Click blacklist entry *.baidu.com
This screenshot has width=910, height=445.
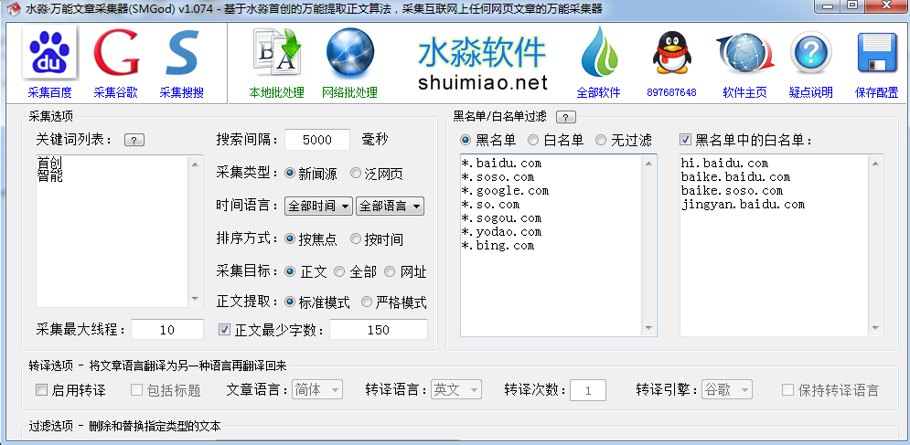tap(501, 164)
